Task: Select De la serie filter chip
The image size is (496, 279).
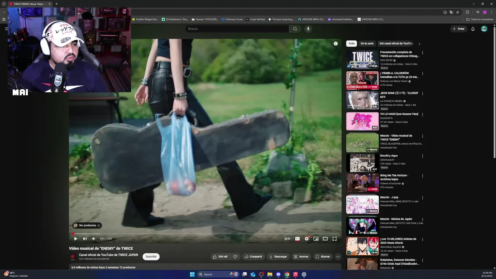Action: point(367,43)
